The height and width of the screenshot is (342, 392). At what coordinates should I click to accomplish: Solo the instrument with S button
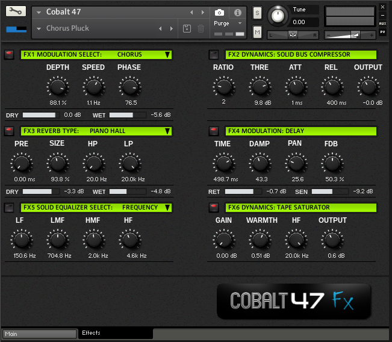(257, 13)
